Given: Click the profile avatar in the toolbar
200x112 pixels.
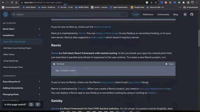Looking at the screenshot, I should (192, 2).
